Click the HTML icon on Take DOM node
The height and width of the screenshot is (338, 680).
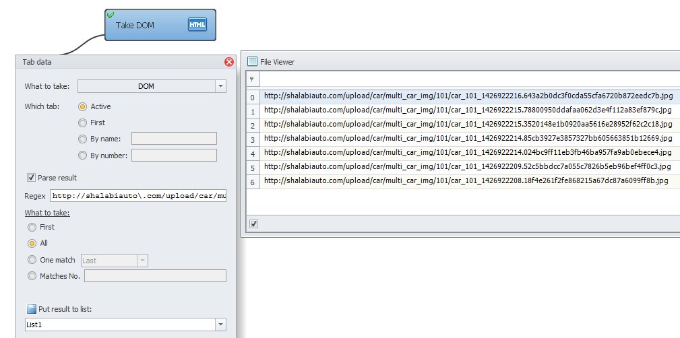[x=197, y=25]
